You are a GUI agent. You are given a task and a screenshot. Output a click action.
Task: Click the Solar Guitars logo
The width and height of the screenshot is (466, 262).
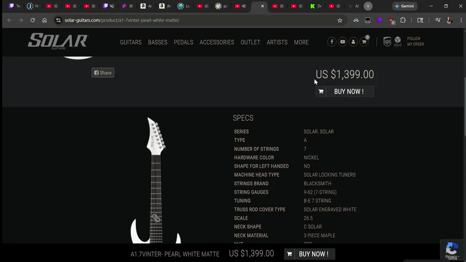point(58,41)
